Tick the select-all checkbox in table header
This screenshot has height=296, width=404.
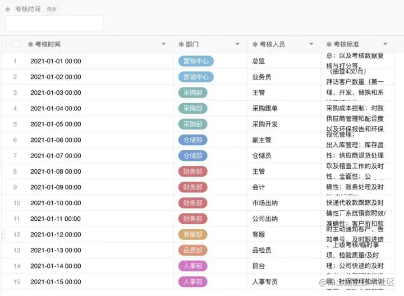pyautogui.click(x=16, y=44)
